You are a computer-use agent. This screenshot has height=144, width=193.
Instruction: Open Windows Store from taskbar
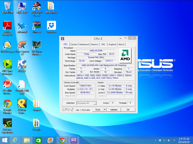coord(39,140)
